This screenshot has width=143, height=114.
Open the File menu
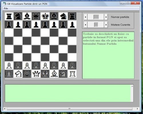pyautogui.click(x=6, y=9)
